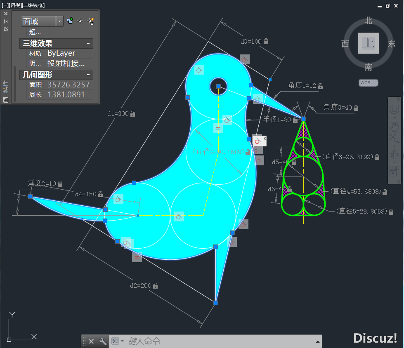
Task: Open the navigation bar customize menu
Action: pos(399,182)
